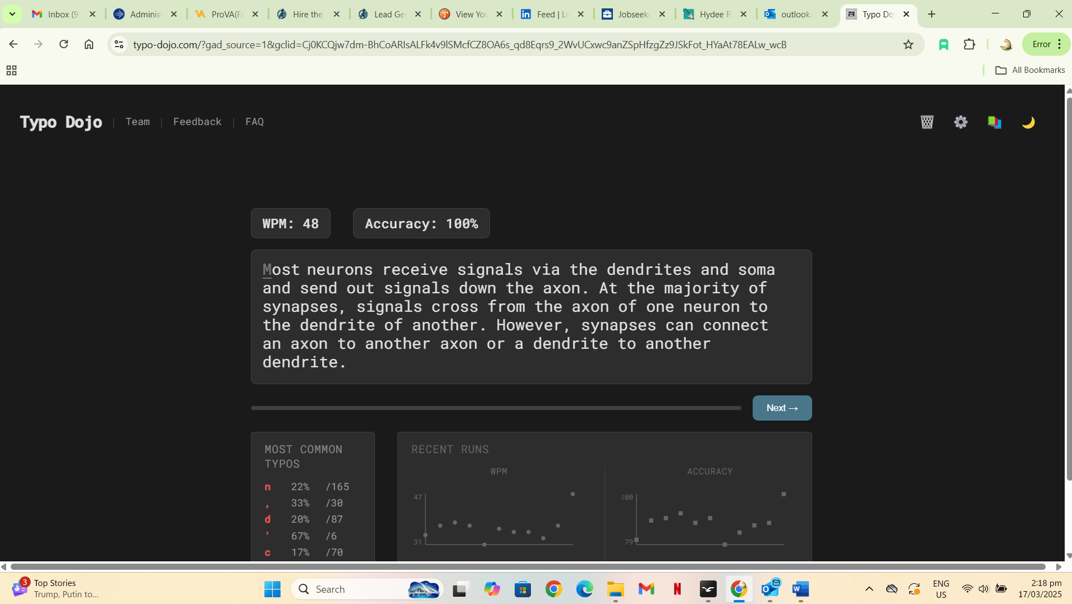Reload the current page
The width and height of the screenshot is (1072, 604).
coord(63,44)
